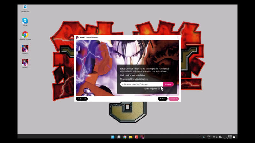Screen dimensions: 255x143
Task: Click 'Please select the output directory' label
Action: pyautogui.click(x=134, y=79)
